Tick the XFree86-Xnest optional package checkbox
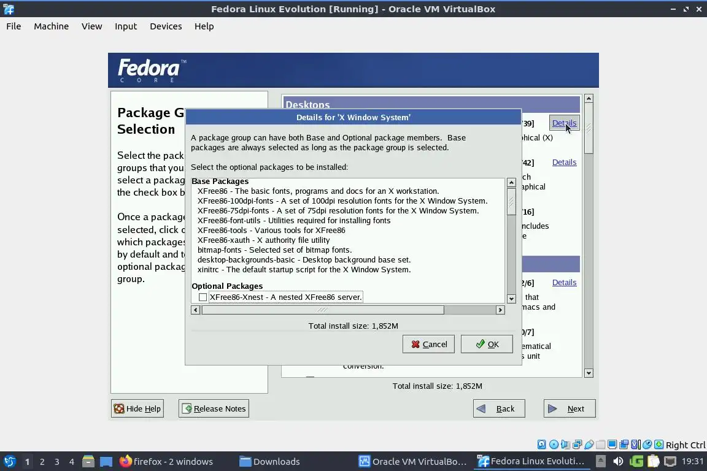Screen dimensions: 707x471 click(203, 297)
